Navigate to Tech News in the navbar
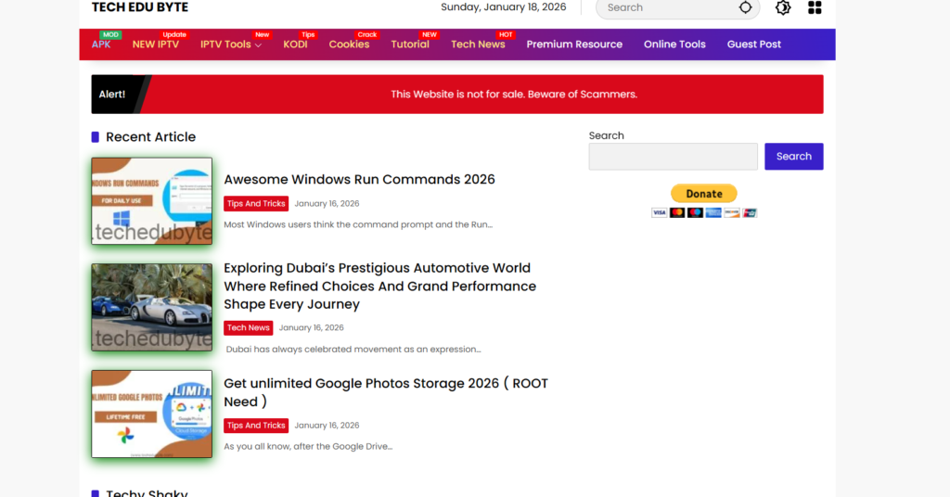 pos(478,45)
